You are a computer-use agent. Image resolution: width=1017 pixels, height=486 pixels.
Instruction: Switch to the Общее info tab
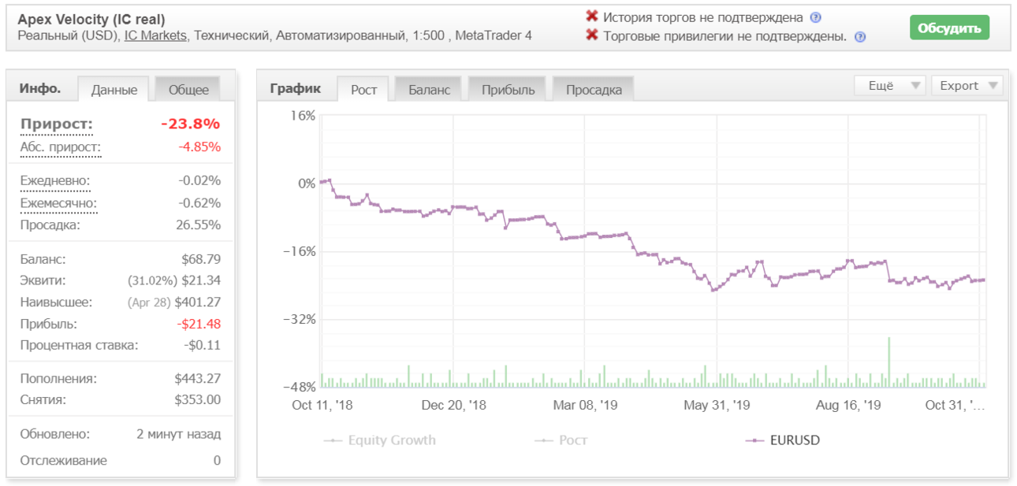pyautogui.click(x=188, y=90)
